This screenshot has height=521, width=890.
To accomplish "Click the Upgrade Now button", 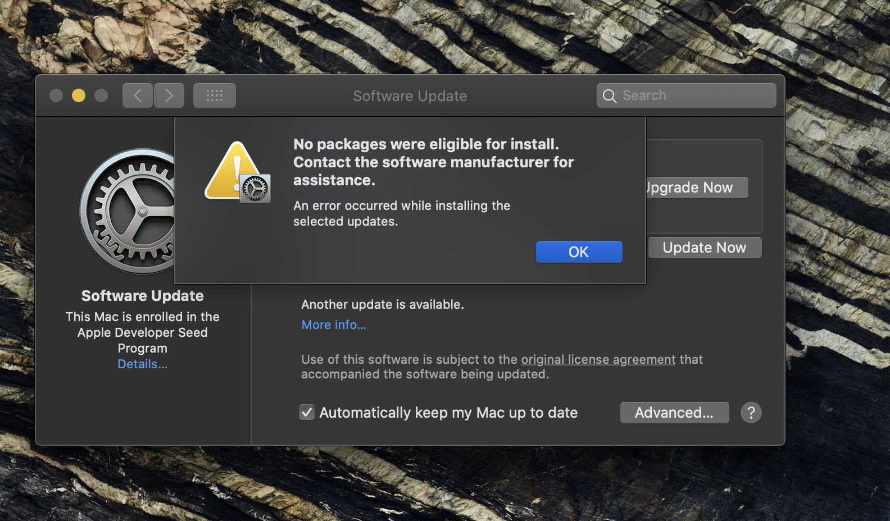I will click(697, 188).
